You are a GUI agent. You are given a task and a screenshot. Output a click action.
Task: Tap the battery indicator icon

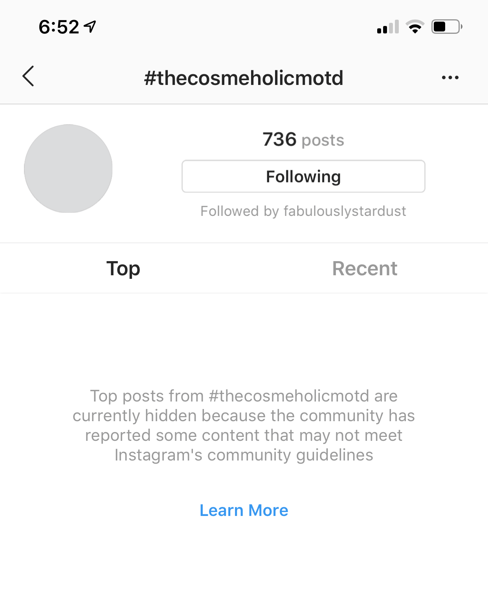(447, 27)
